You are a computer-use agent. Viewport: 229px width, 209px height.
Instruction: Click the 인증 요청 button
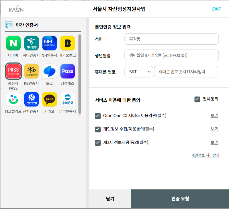click(x=180, y=198)
